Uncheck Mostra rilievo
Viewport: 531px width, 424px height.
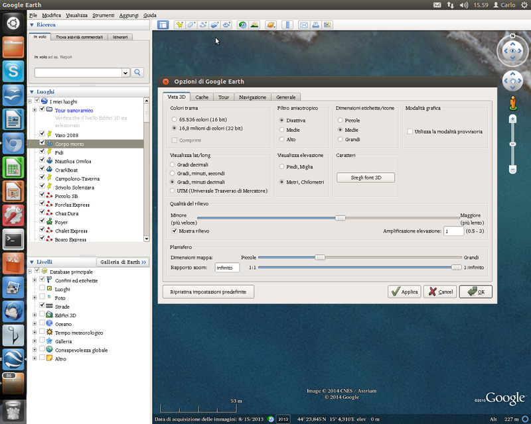[175, 231]
